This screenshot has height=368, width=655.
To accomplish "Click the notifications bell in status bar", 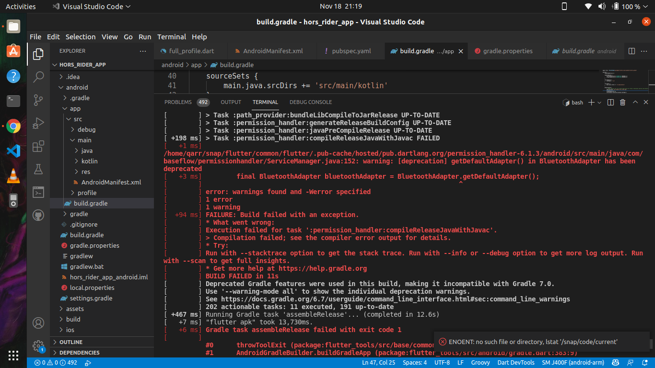I will click(x=644, y=363).
